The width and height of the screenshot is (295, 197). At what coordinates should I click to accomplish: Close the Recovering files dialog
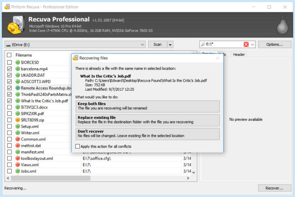(x=218, y=58)
